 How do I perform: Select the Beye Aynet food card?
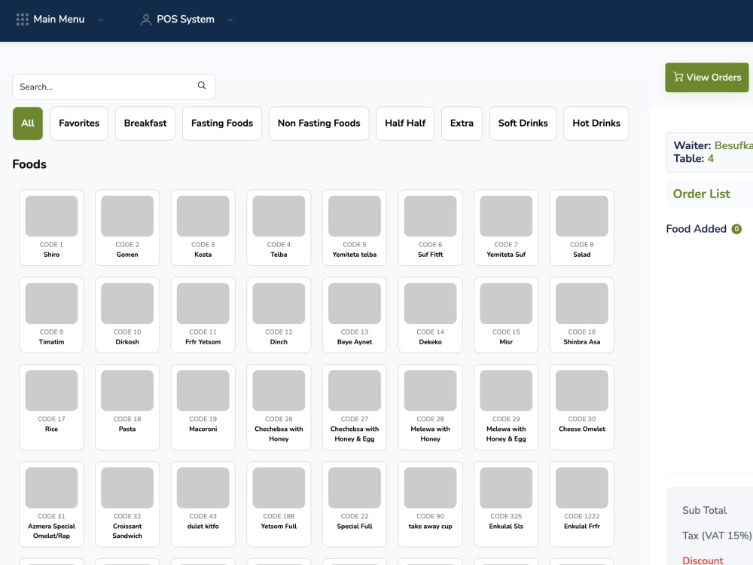pos(355,315)
